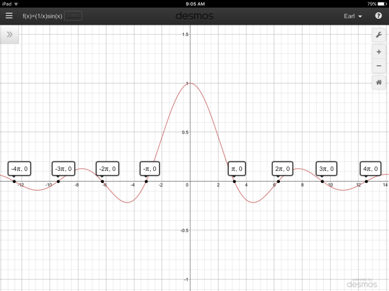Select the zero point at x = 4π
Image resolution: width=389 pixels, height=291 pixels.
pos(366,182)
